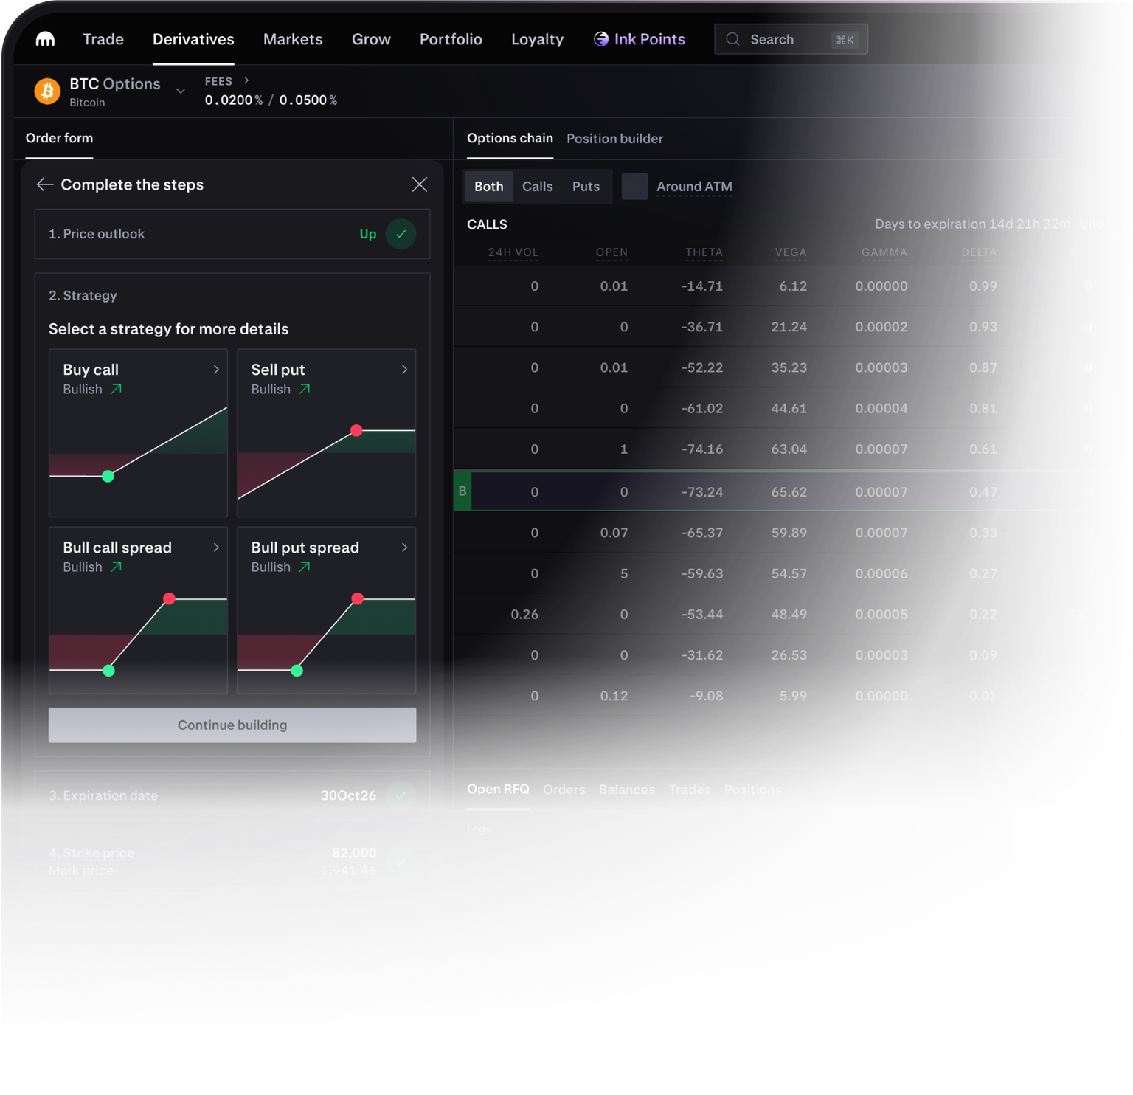
Task: Click the OPEN column header
Action: point(611,252)
